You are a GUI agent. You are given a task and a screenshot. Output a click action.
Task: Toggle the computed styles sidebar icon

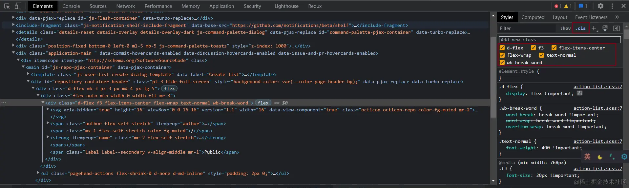[x=617, y=28]
